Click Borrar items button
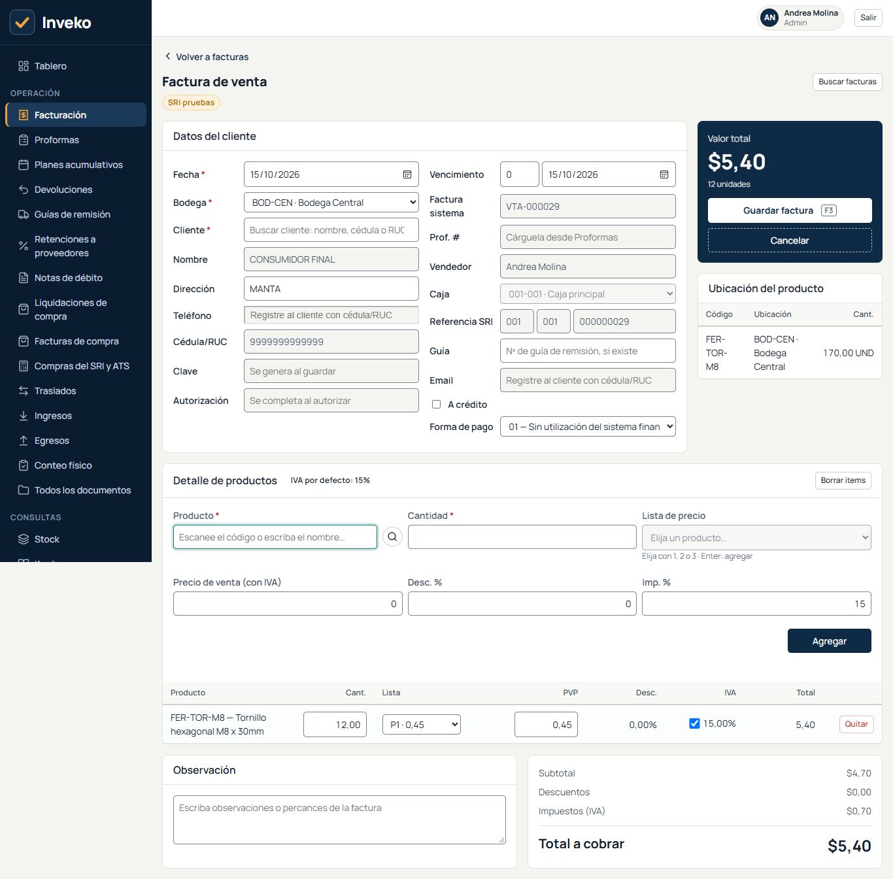893x879 pixels. (x=843, y=480)
